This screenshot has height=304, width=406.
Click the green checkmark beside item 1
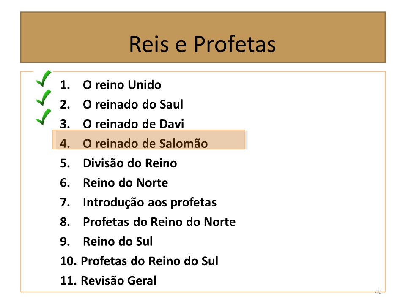click(x=44, y=79)
